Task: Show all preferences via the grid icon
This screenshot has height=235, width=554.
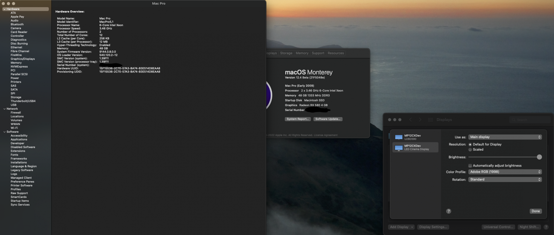Action: point(430,120)
